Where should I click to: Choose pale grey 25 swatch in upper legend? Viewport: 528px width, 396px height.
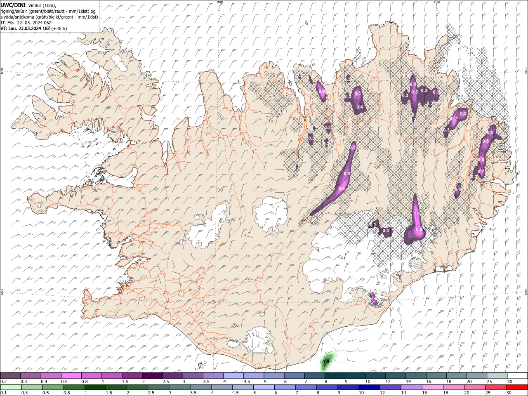coord(497,376)
